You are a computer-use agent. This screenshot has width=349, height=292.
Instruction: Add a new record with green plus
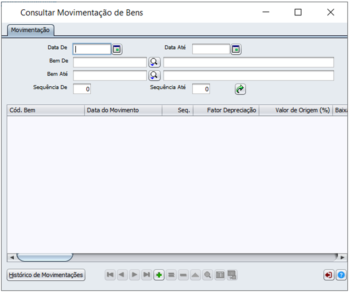(x=159, y=275)
